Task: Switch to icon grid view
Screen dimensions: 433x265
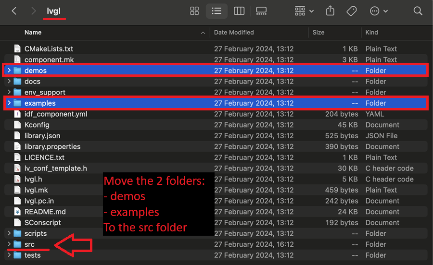Action: (x=194, y=11)
